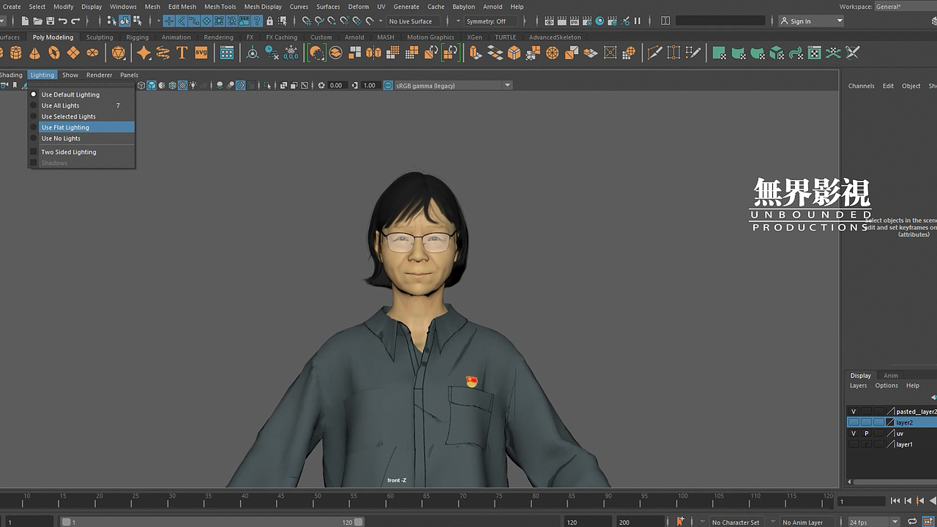Screen dimensions: 937x527
Task: Switch to the Anim layer tab
Action: pos(891,375)
